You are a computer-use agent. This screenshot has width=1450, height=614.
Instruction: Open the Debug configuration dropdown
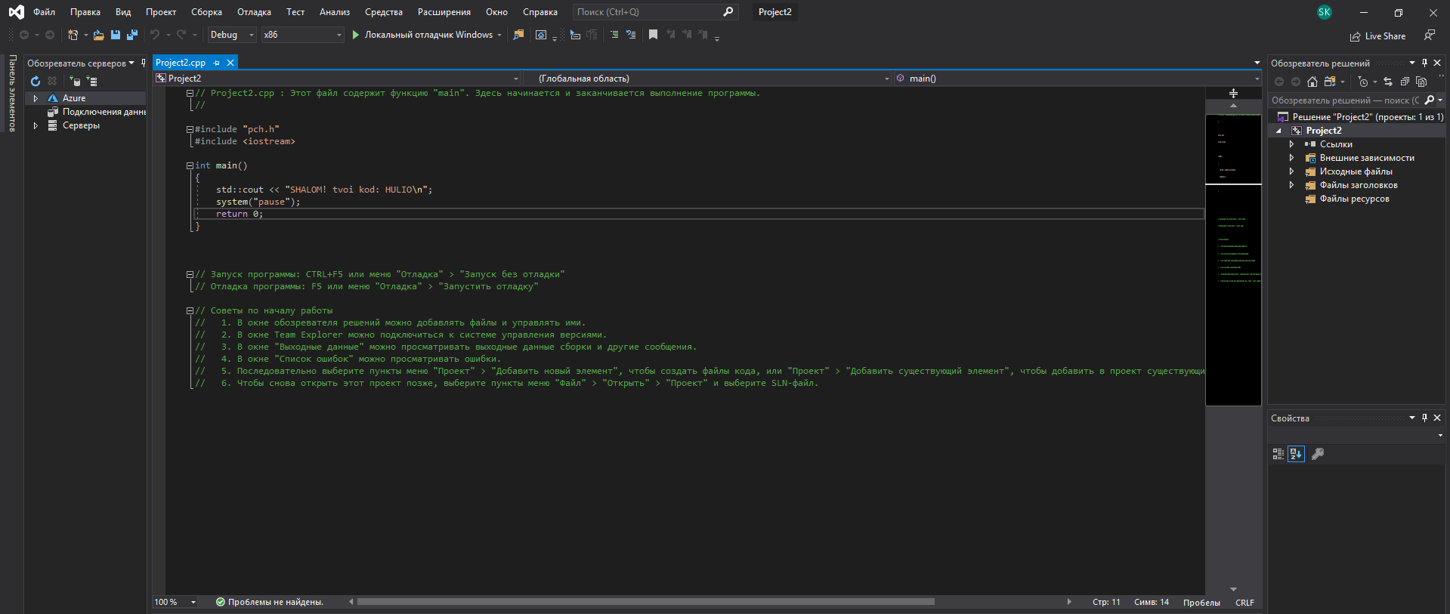click(x=232, y=35)
